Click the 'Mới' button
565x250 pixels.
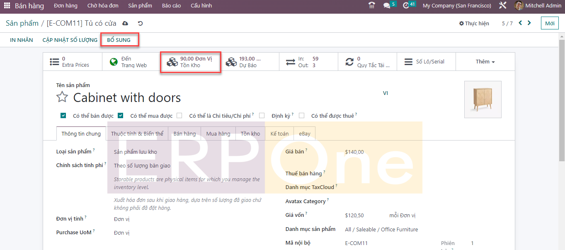[x=550, y=23]
